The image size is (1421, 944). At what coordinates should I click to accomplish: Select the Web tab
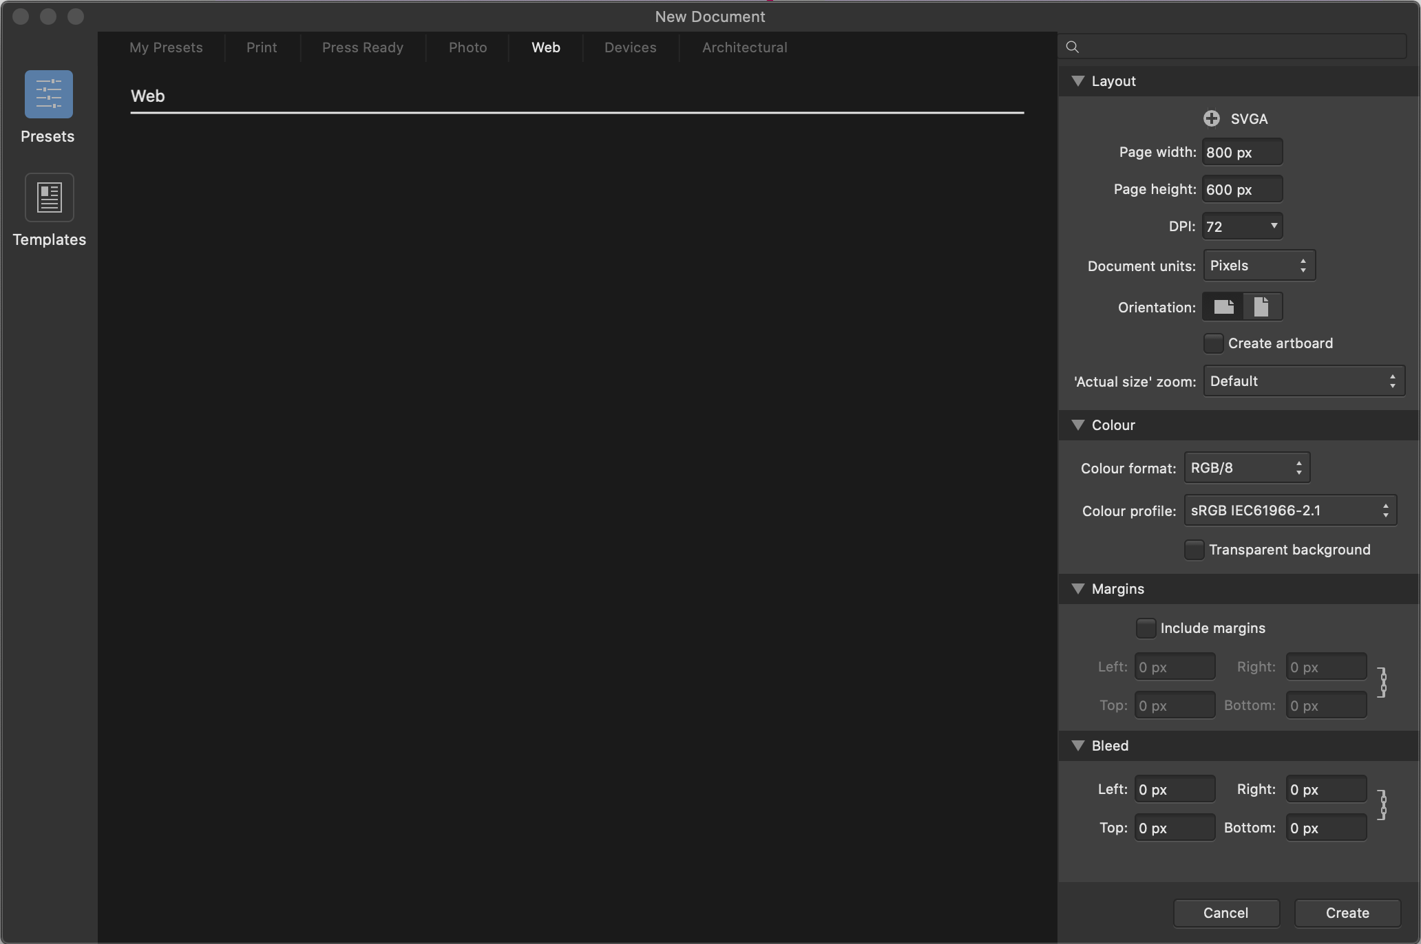tap(546, 47)
